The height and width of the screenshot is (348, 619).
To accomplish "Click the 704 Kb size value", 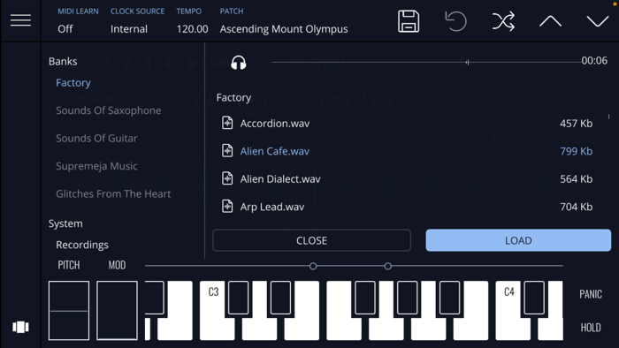I will [576, 207].
